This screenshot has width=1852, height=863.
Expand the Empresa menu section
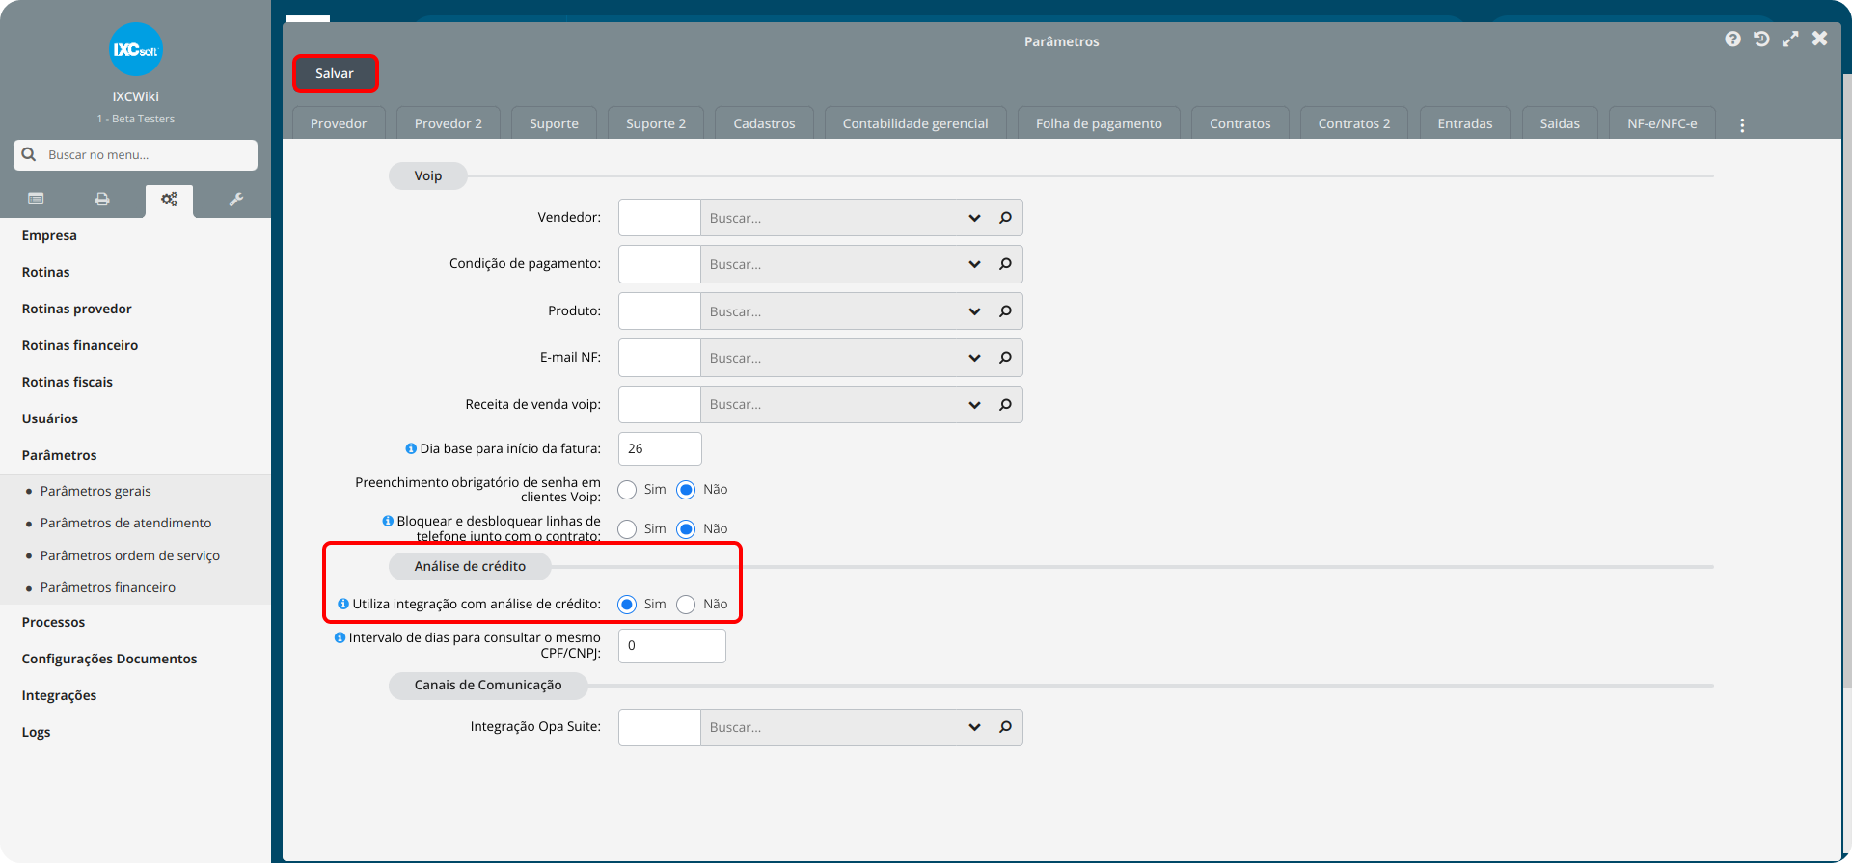[x=49, y=235]
